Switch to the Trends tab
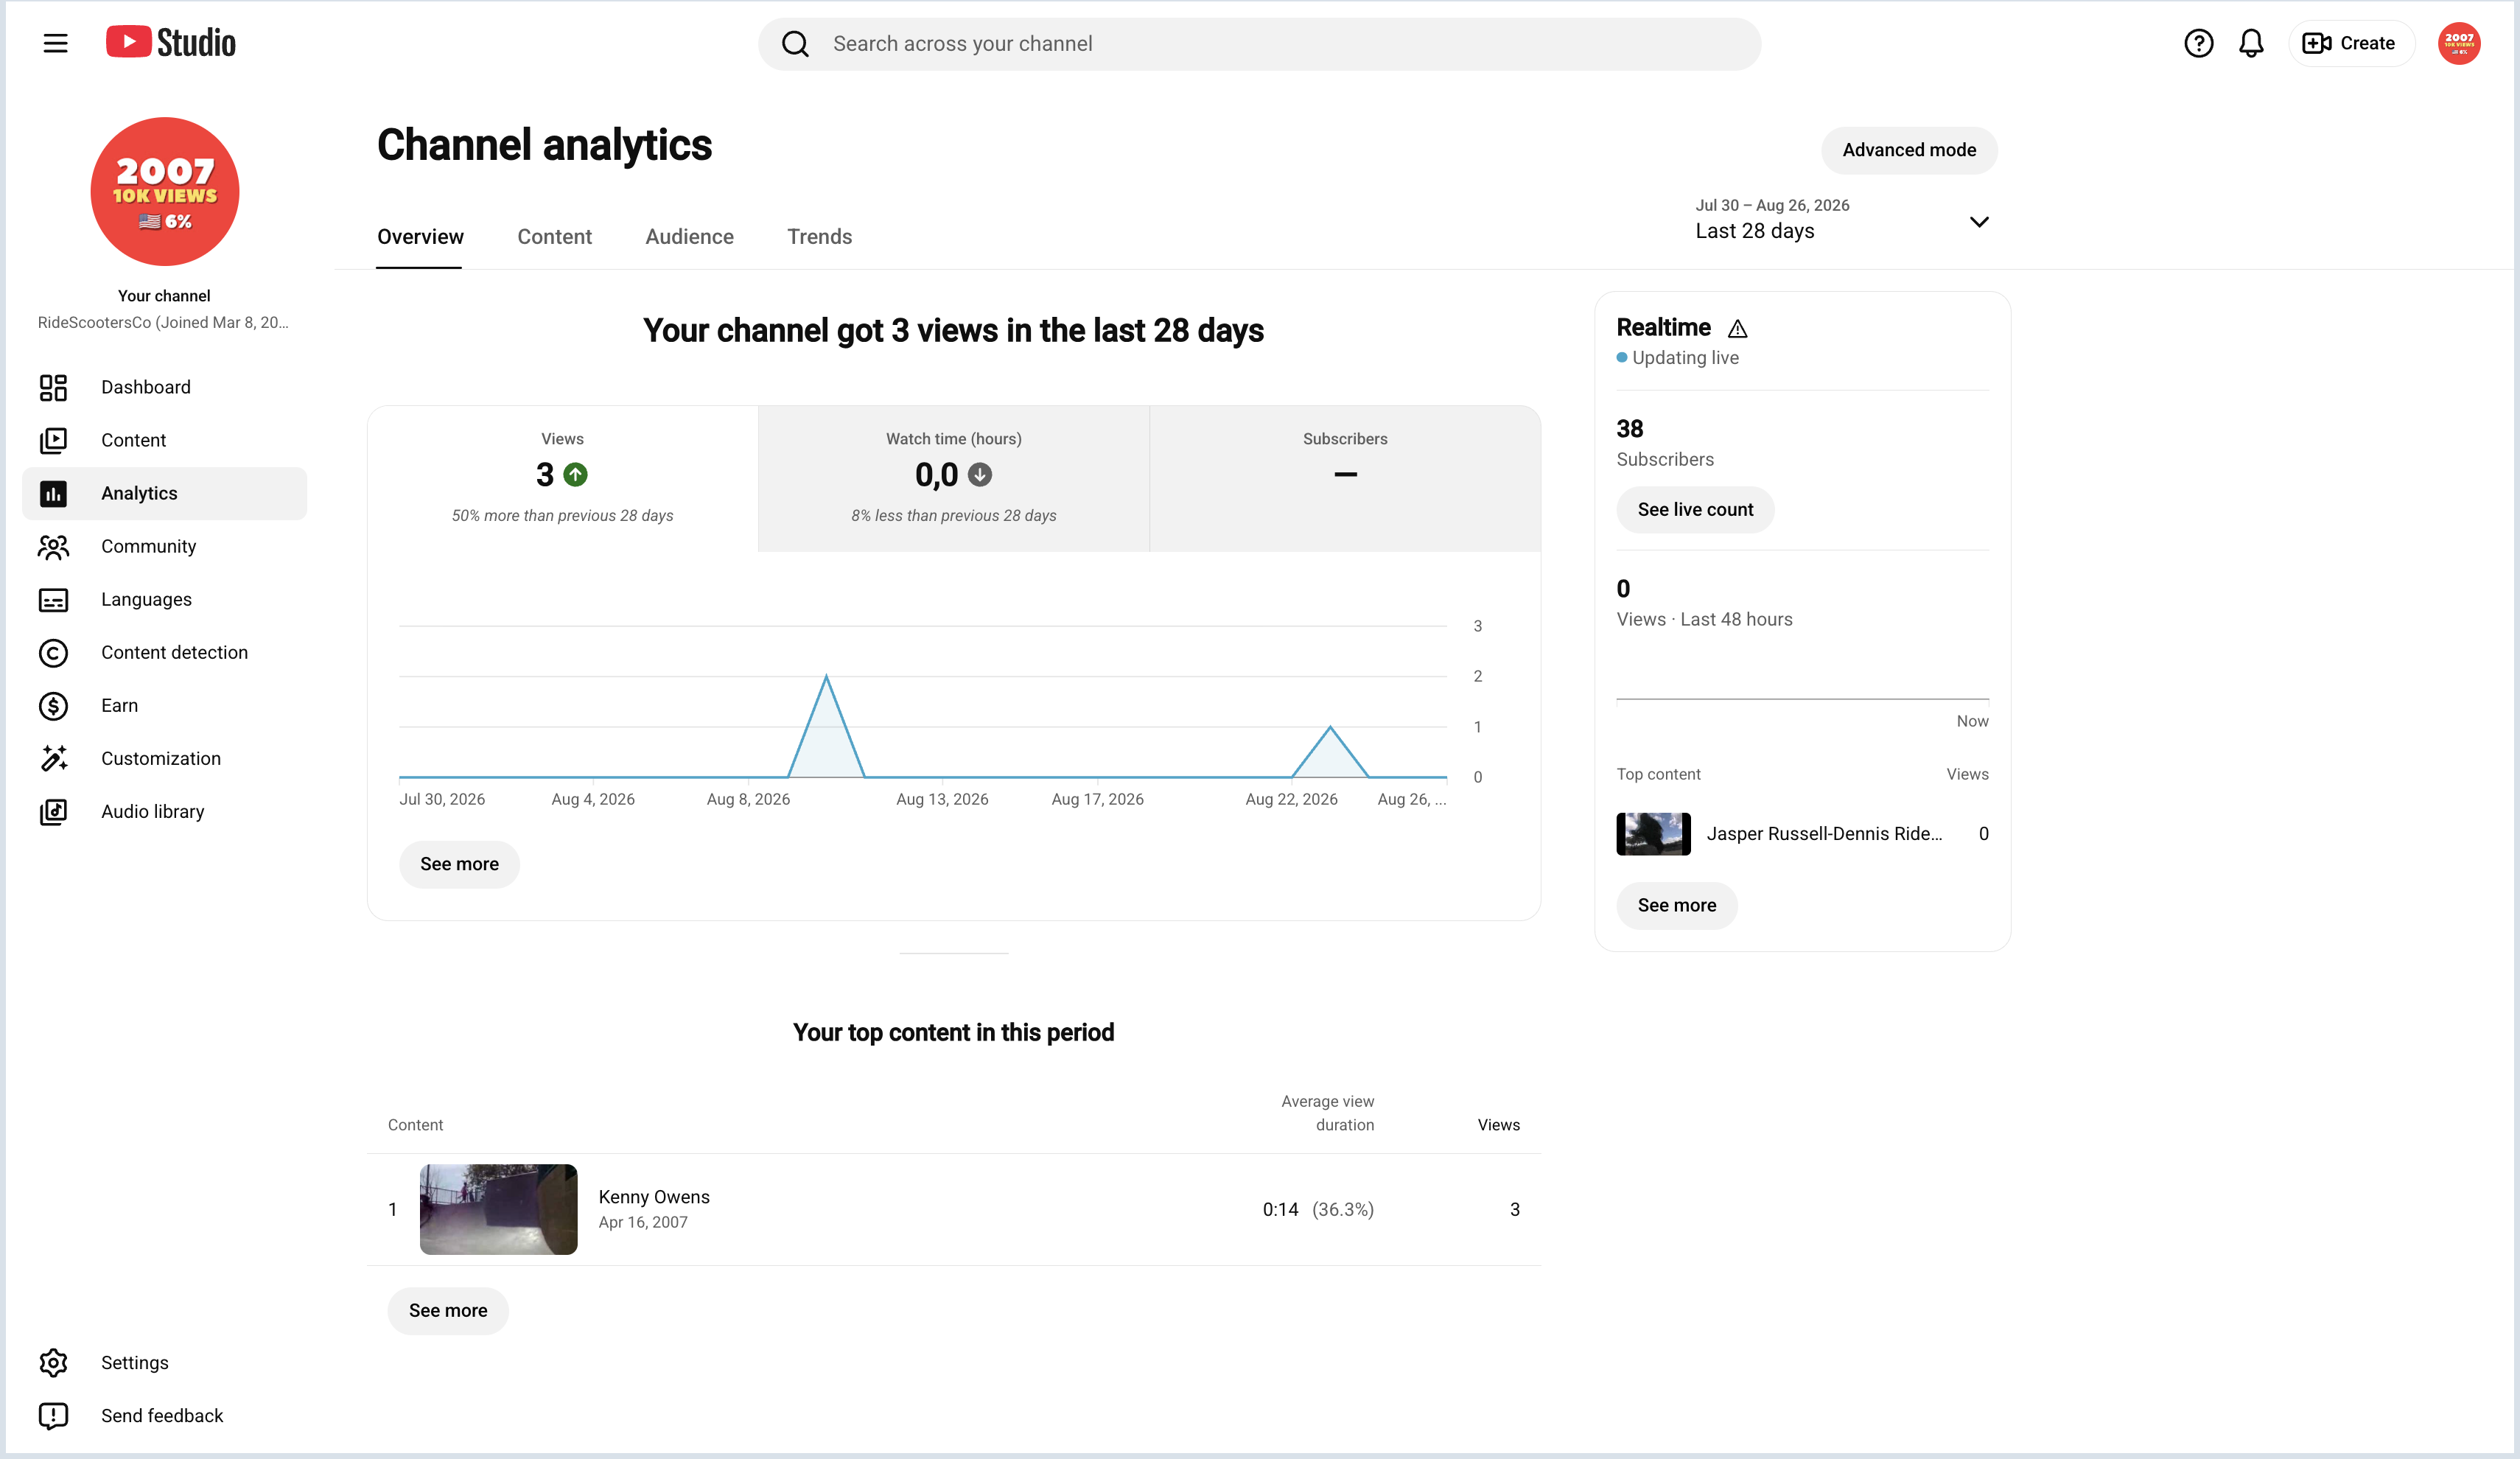This screenshot has width=2520, height=1459. click(819, 237)
